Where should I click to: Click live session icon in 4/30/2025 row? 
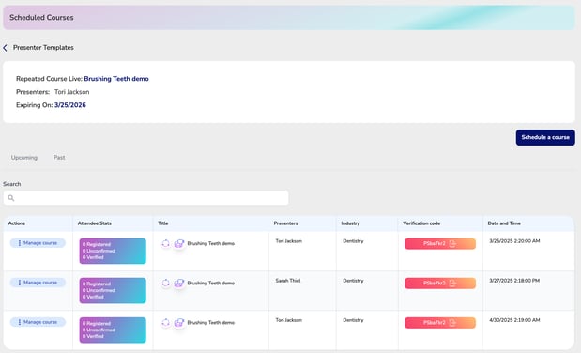(179, 323)
